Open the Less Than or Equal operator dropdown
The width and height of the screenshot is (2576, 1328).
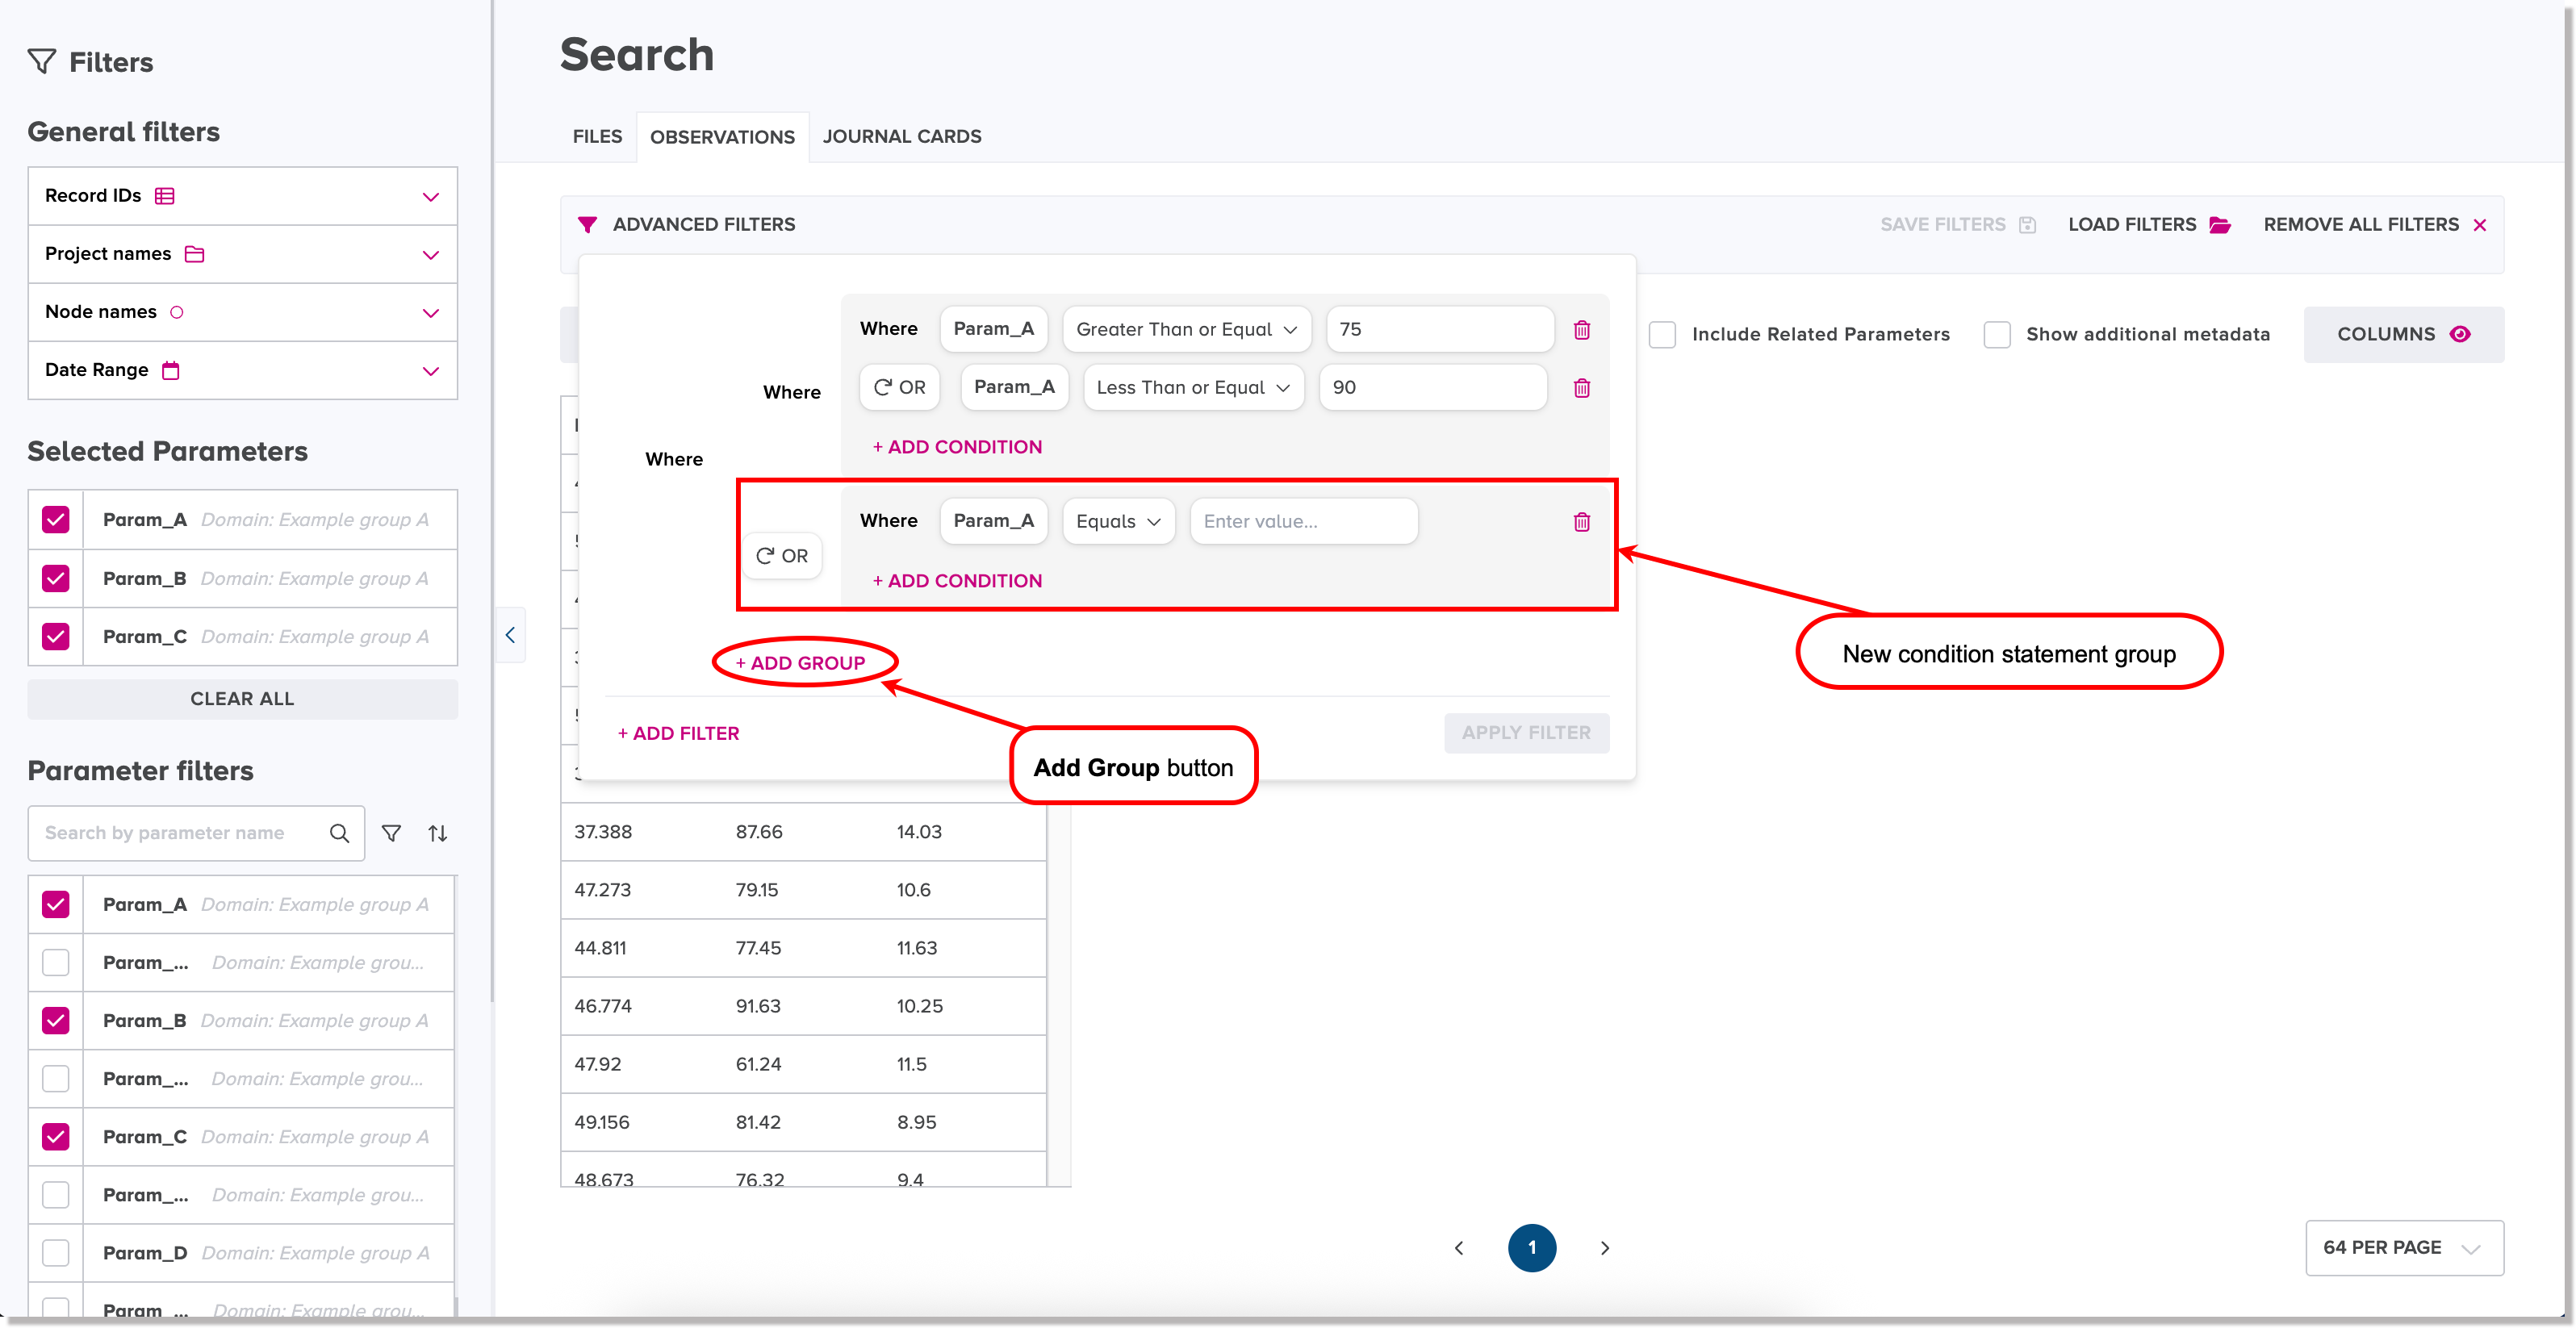coord(1193,388)
